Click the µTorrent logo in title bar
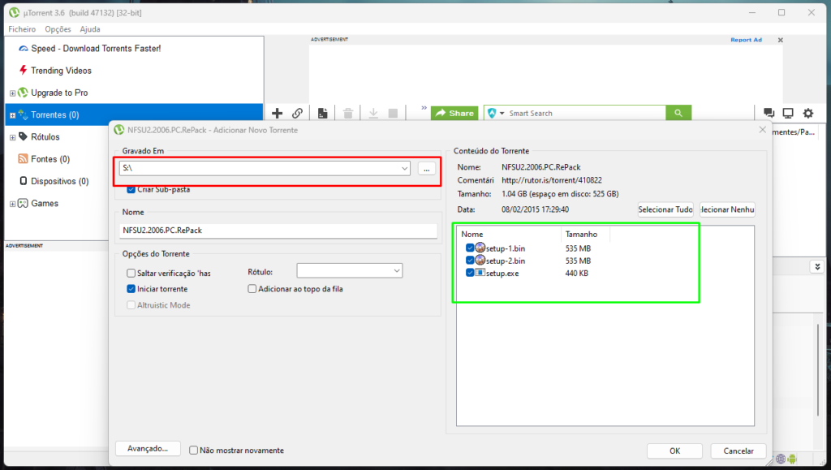The height and width of the screenshot is (470, 831). pyautogui.click(x=14, y=12)
